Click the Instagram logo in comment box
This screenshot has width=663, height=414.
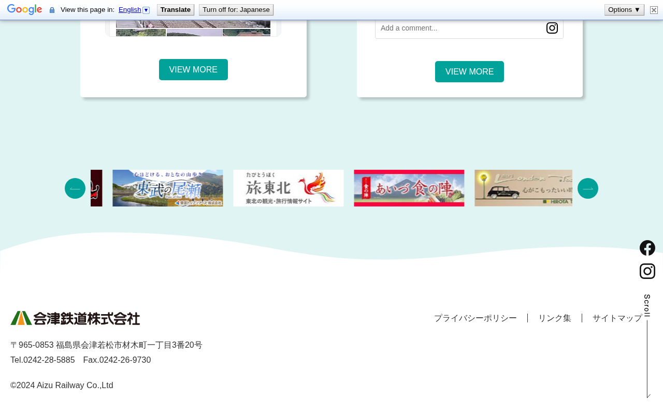[552, 28]
